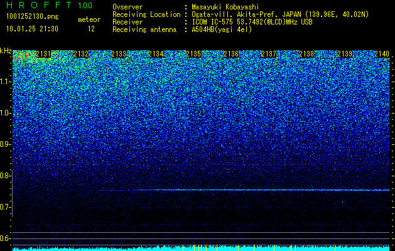Click the Receiver field label
Viewport: 395px width, 251px height.
click(127, 22)
